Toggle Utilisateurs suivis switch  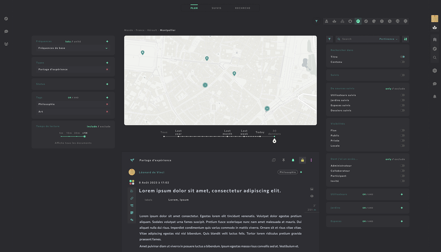[x=403, y=95]
